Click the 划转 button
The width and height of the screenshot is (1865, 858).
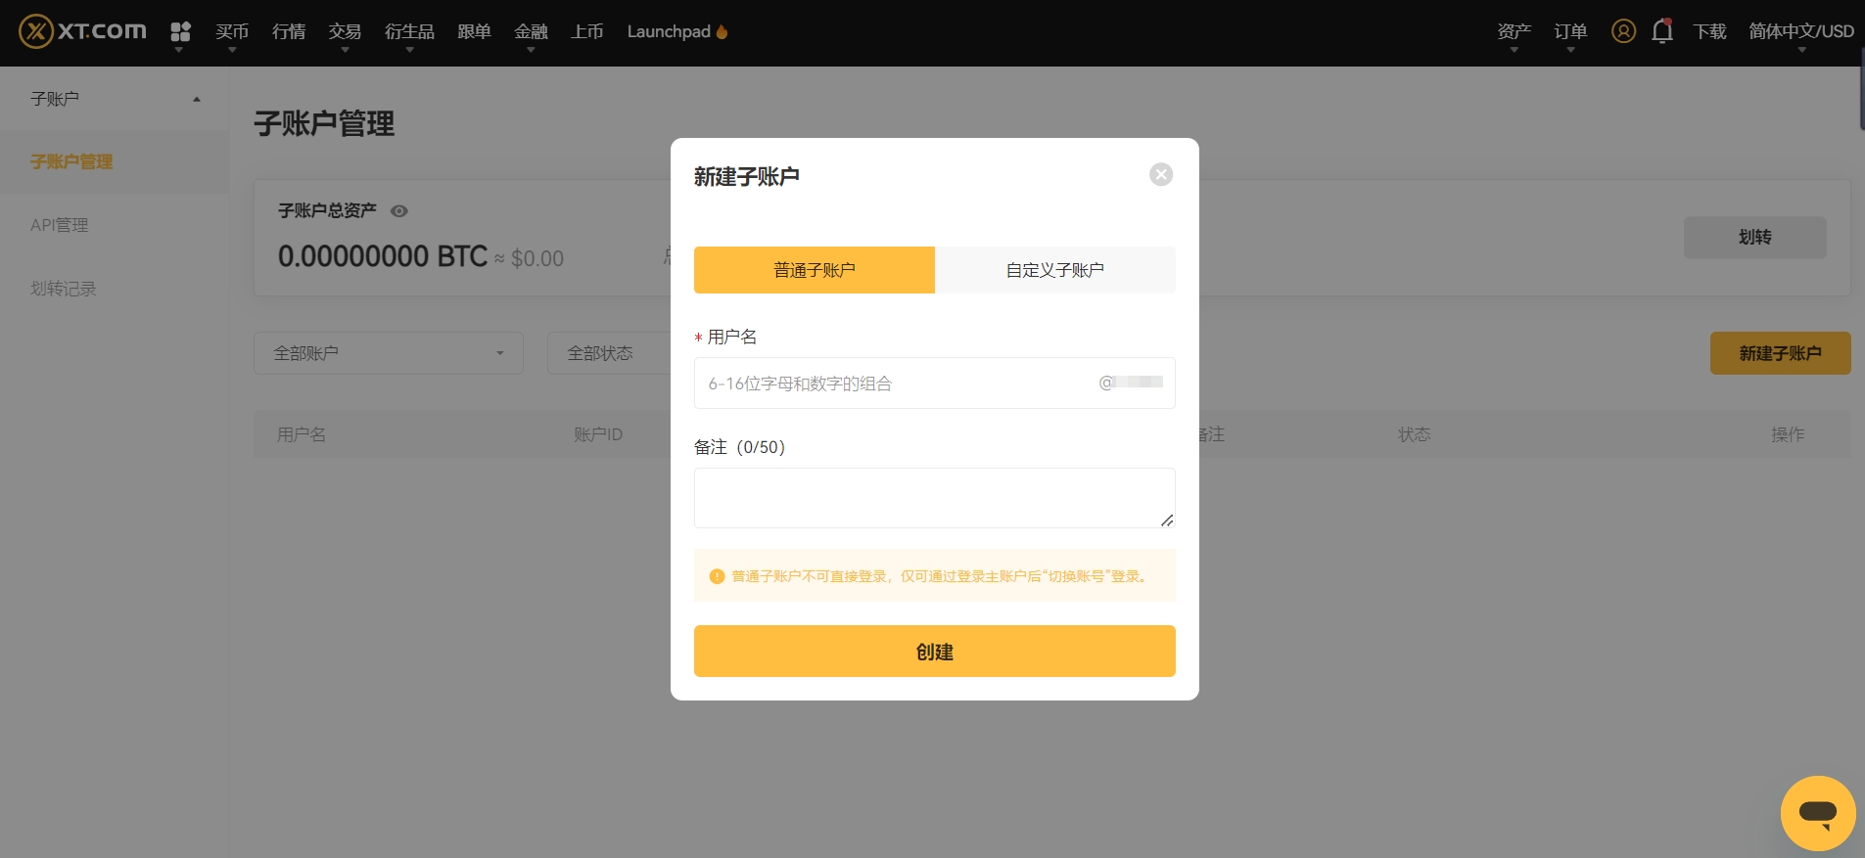pyautogui.click(x=1755, y=237)
